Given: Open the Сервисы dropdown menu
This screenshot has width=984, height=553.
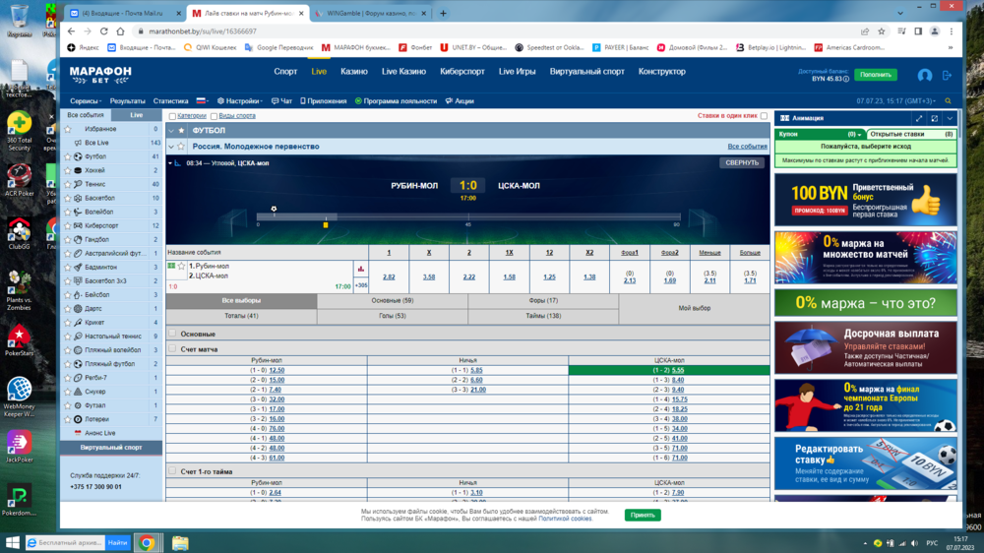Looking at the screenshot, I should [87, 100].
